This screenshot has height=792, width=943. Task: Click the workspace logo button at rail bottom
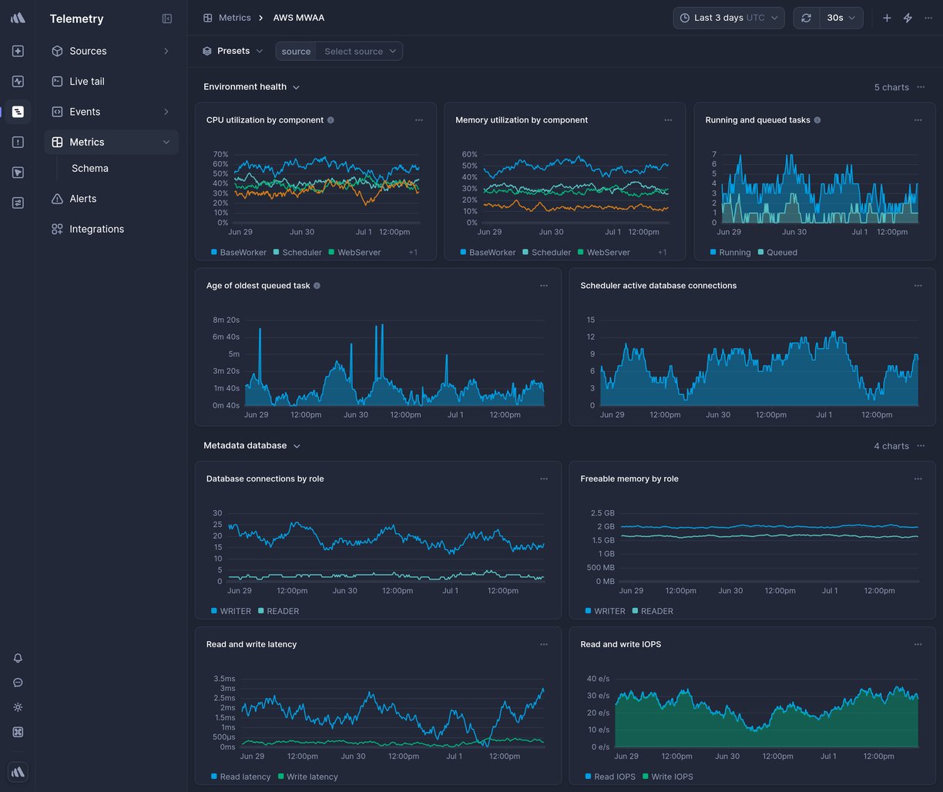18,771
